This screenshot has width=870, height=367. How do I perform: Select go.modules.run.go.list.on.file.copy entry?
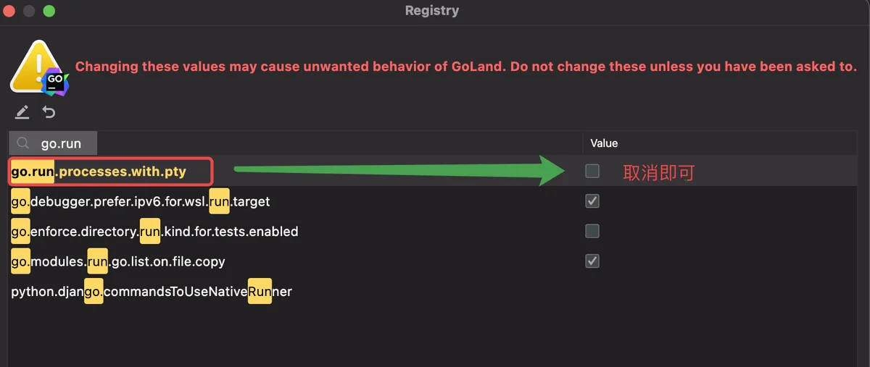118,261
